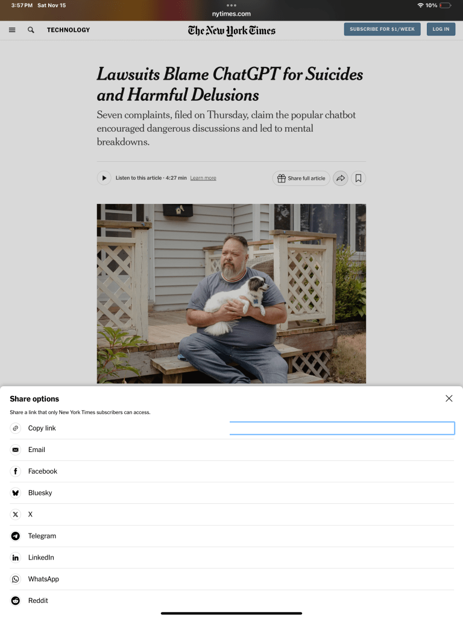
Task: Bookmark this article
Action: (x=359, y=178)
